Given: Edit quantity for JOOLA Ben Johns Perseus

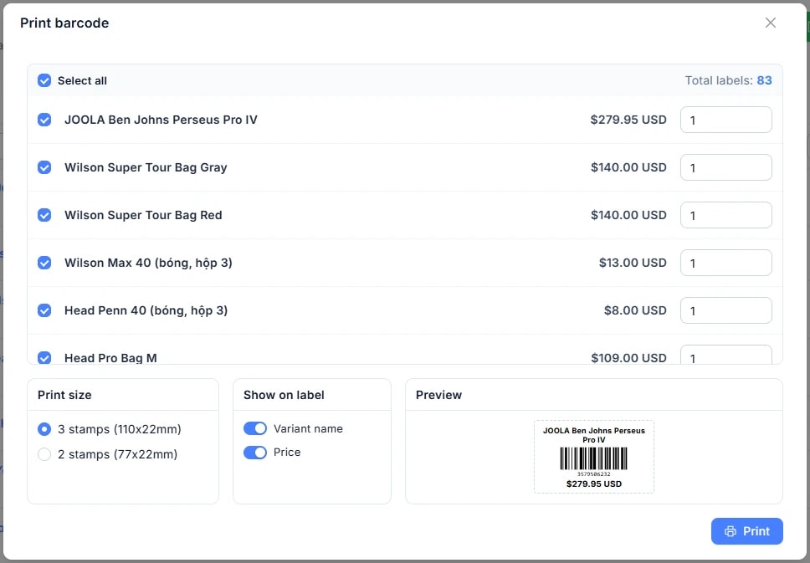Looking at the screenshot, I should pyautogui.click(x=725, y=120).
